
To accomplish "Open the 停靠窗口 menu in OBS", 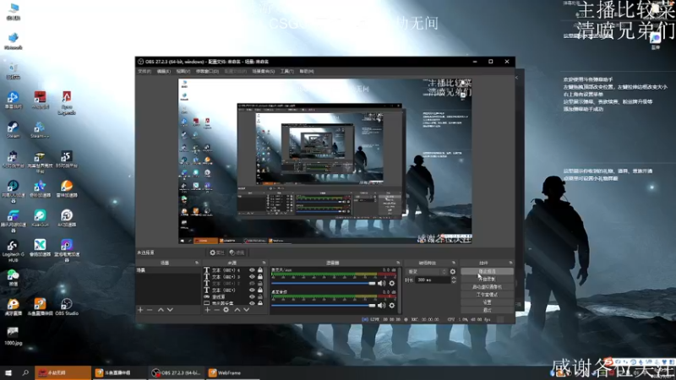I will (x=207, y=71).
